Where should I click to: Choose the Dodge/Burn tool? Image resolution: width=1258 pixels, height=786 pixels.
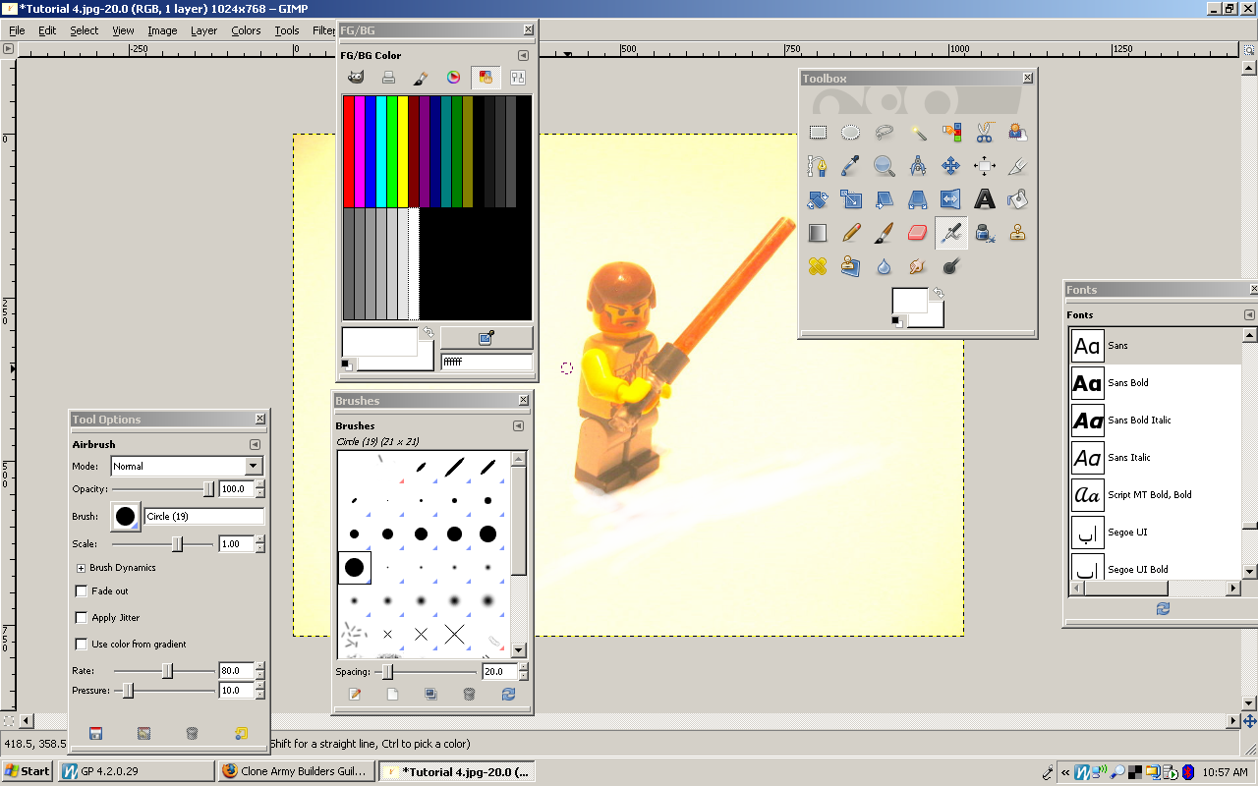951,265
